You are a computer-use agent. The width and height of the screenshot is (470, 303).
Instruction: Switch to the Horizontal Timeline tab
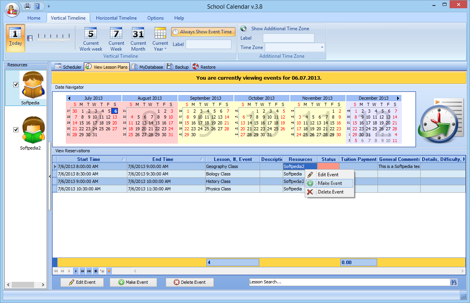(x=116, y=18)
